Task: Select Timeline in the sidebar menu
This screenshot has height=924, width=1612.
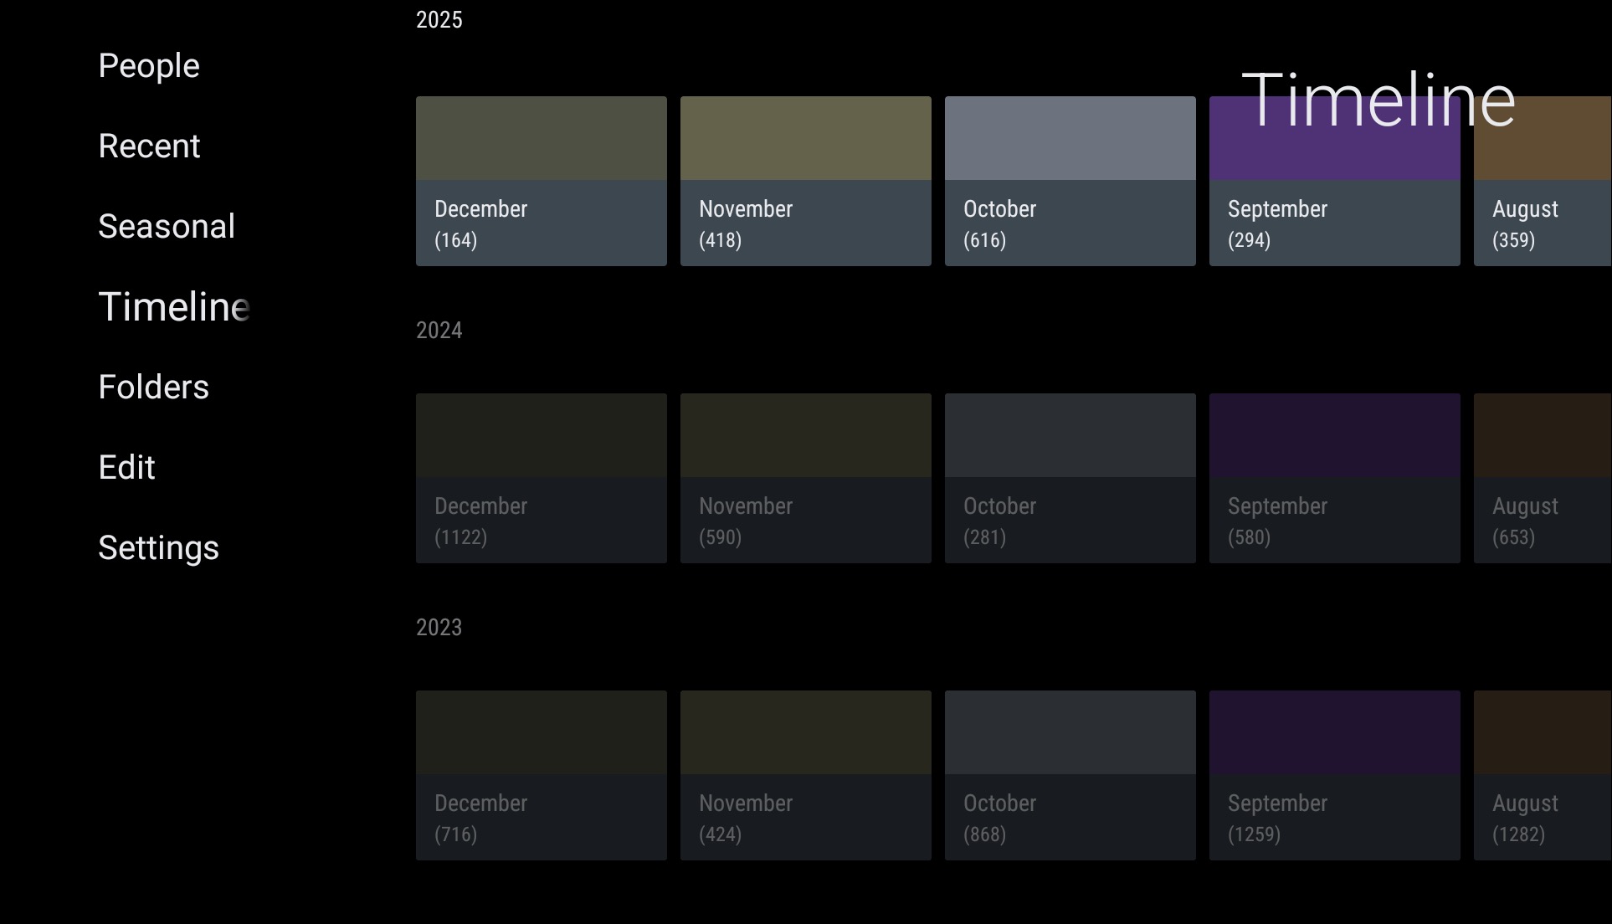Action: (173, 307)
